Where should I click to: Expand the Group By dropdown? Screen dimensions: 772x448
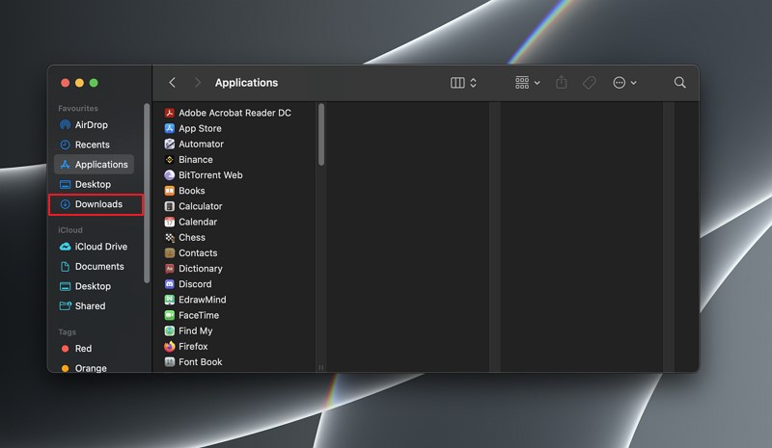click(x=527, y=83)
